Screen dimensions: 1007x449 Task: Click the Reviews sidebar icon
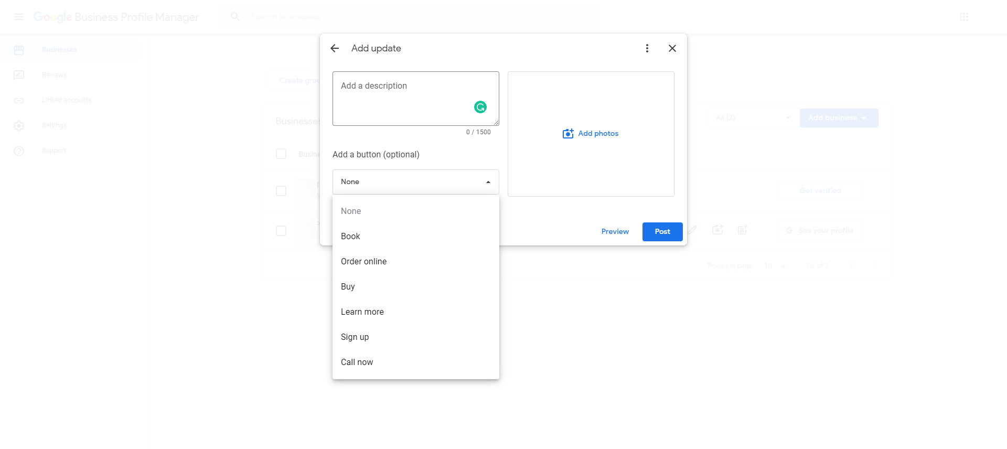tap(19, 75)
